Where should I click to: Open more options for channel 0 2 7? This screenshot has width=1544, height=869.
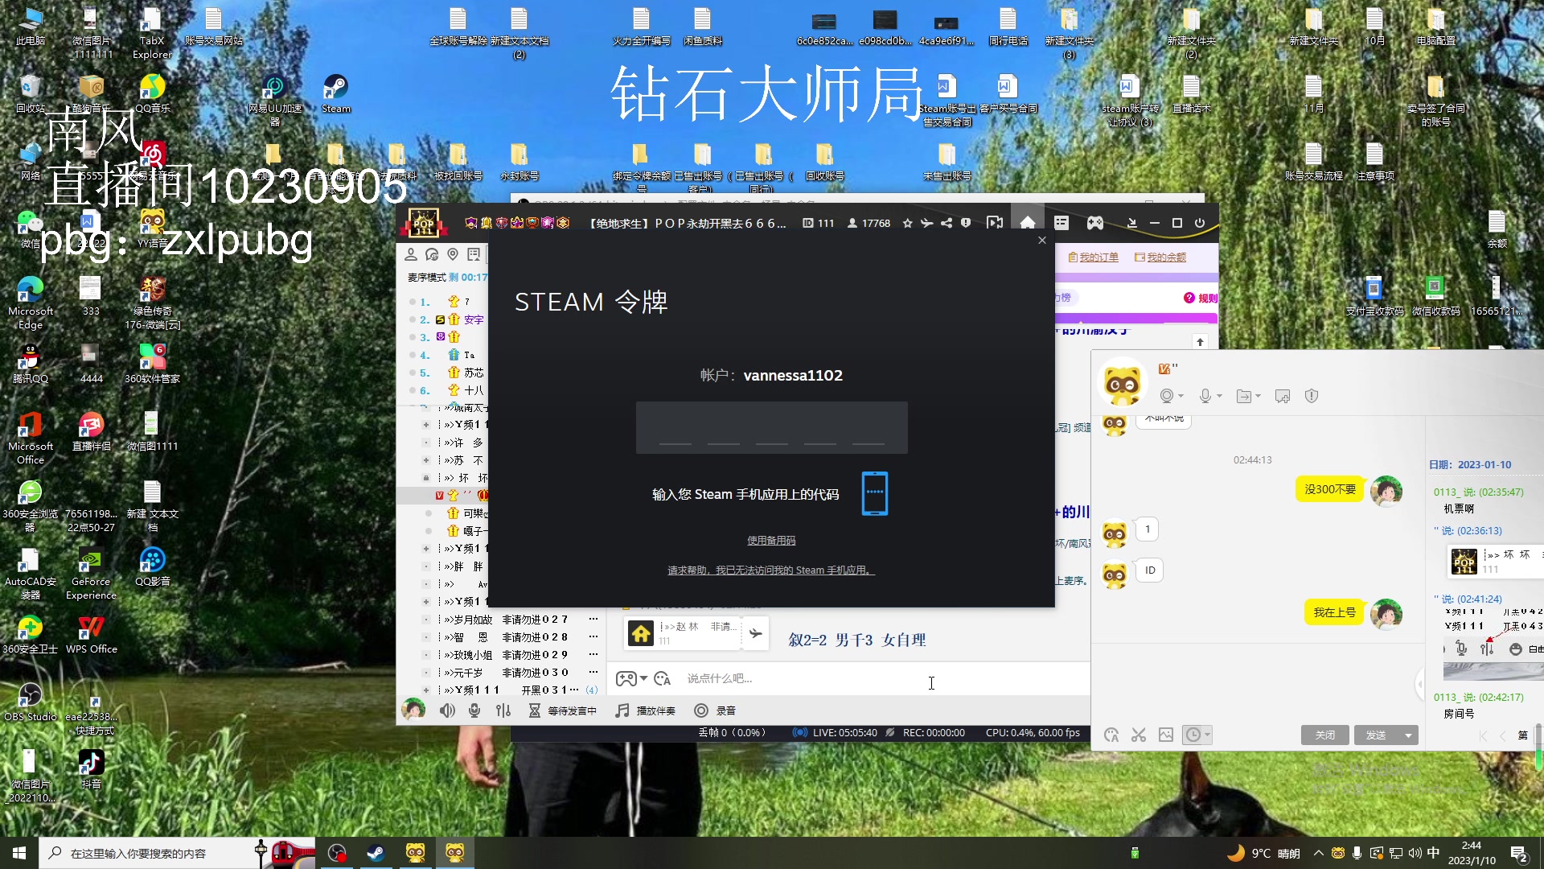(x=593, y=620)
